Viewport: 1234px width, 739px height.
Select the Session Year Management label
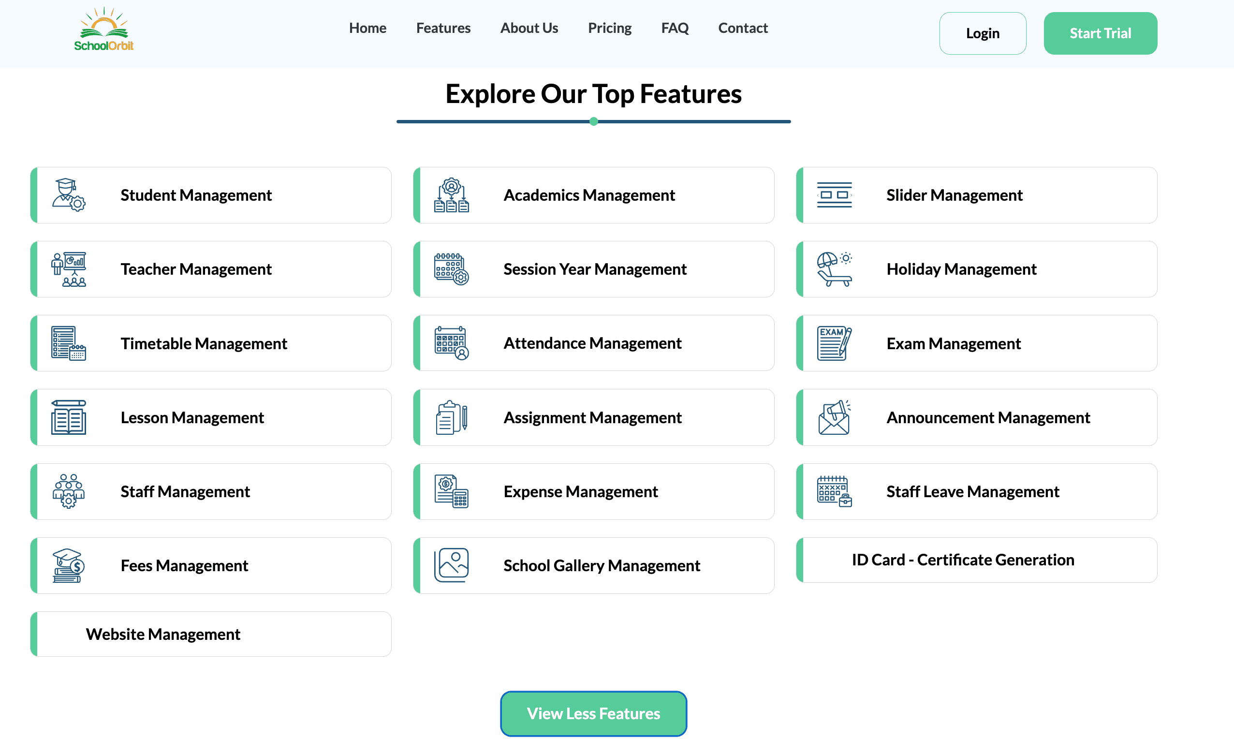[x=595, y=269]
